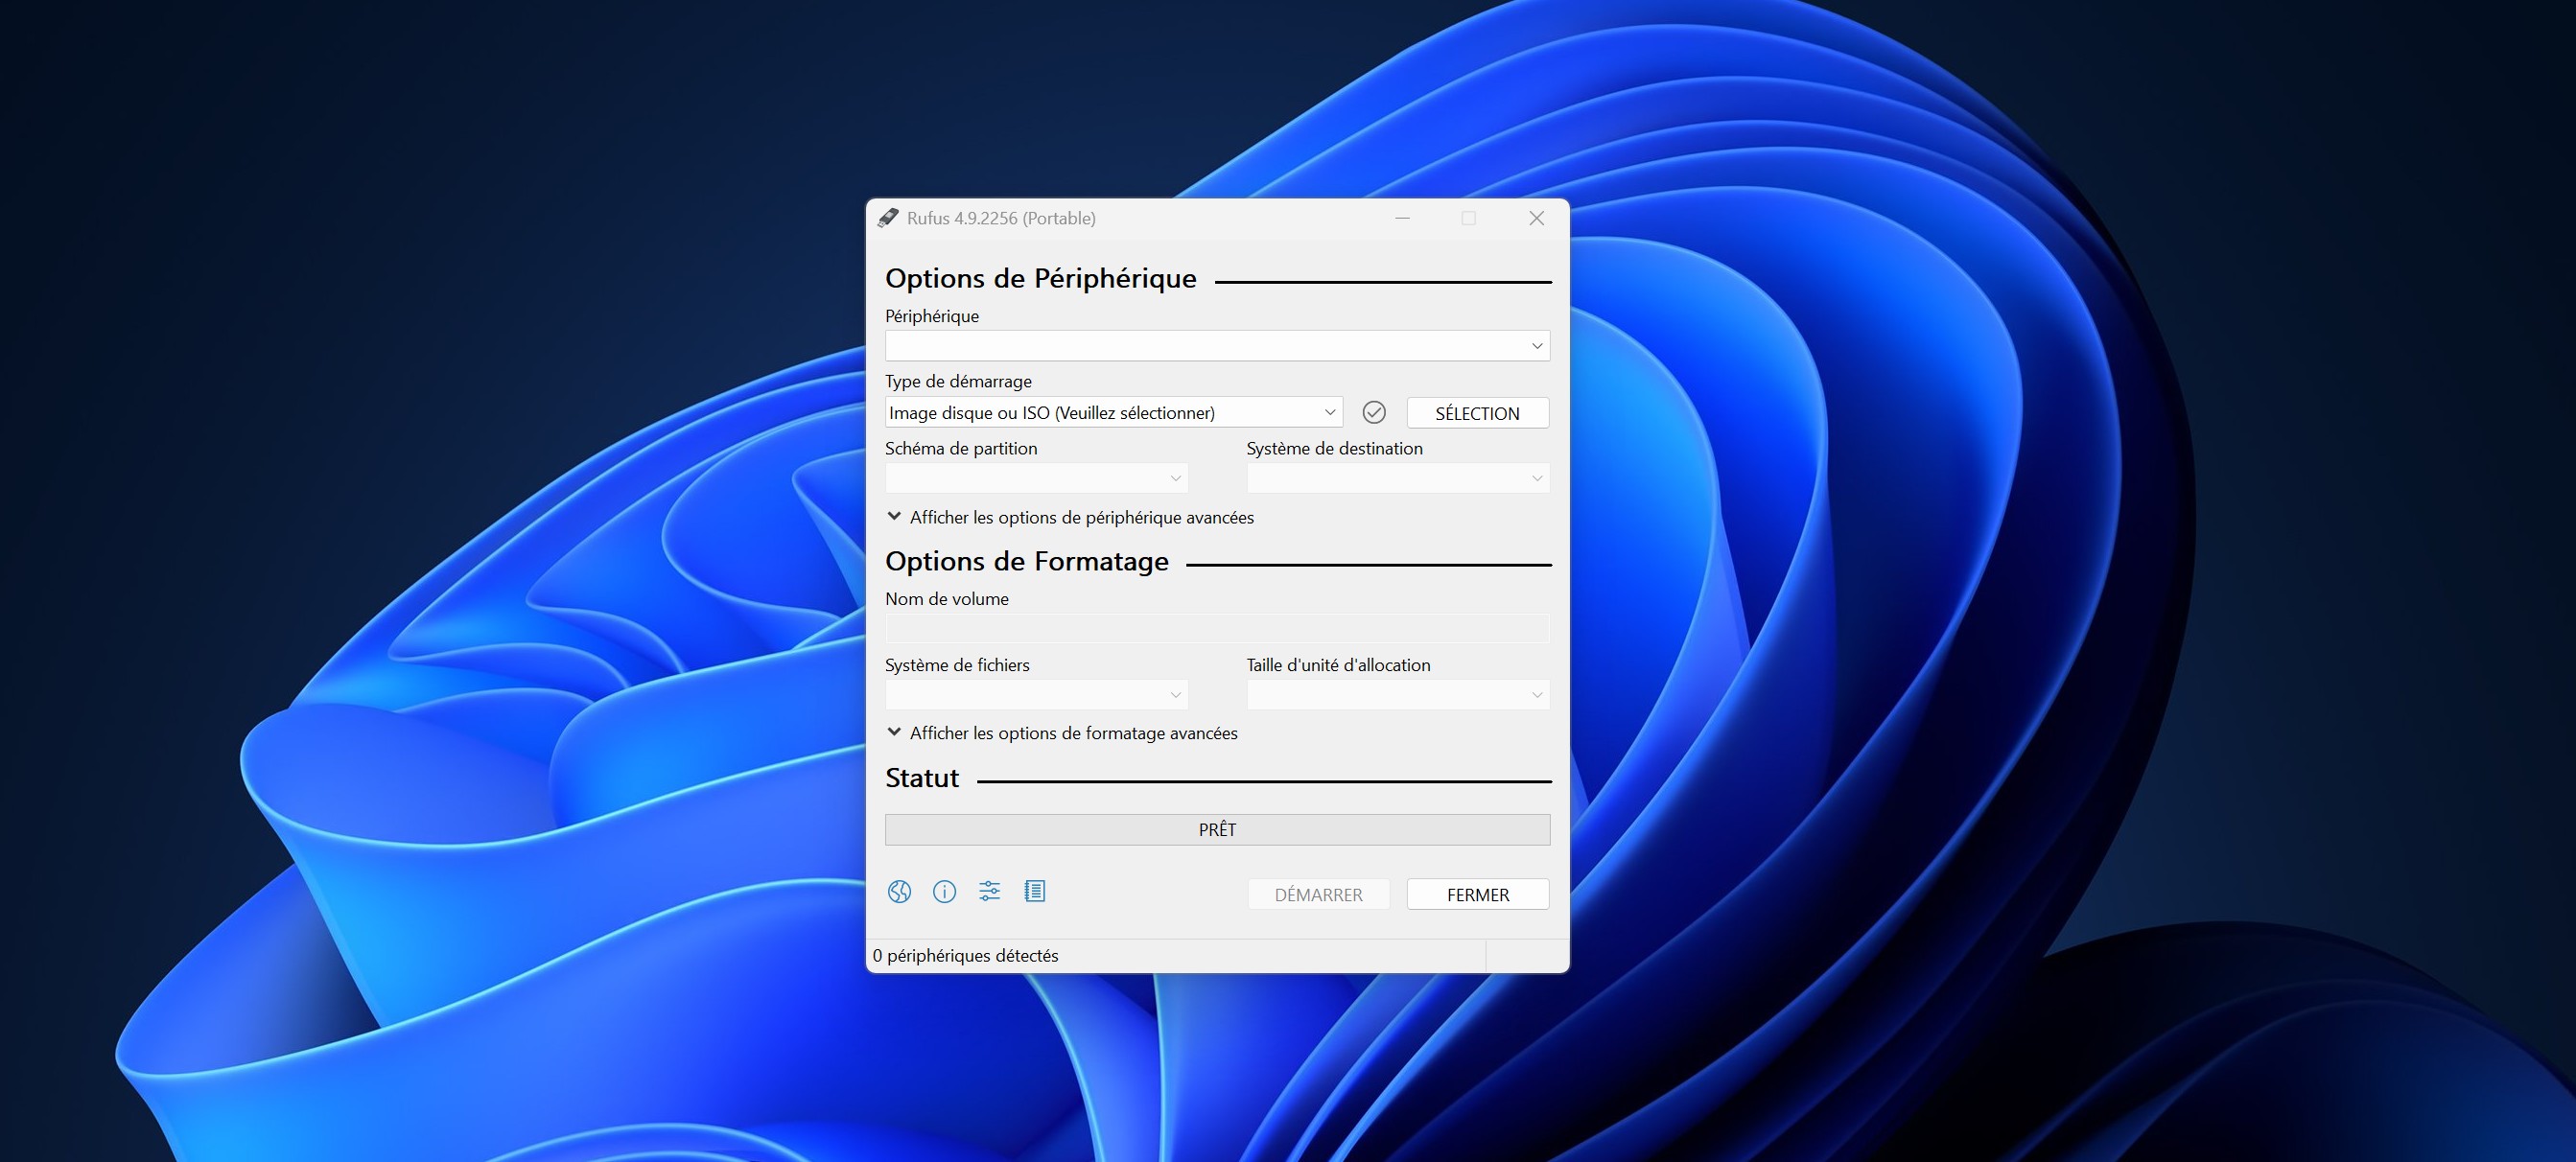
Task: Open Taille d'unité d'allocation dropdown
Action: (x=1397, y=694)
